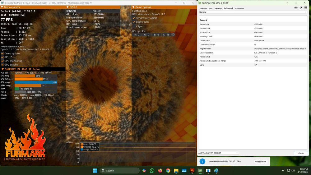This screenshot has height=175, width=311.
Task: Collapse the Demo monitor panel
Action: pyautogui.click(x=2, y=7)
